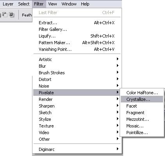The width and height of the screenshot is (165, 156).
Task: Select the Color Halftone filter
Action: pyautogui.click(x=142, y=93)
